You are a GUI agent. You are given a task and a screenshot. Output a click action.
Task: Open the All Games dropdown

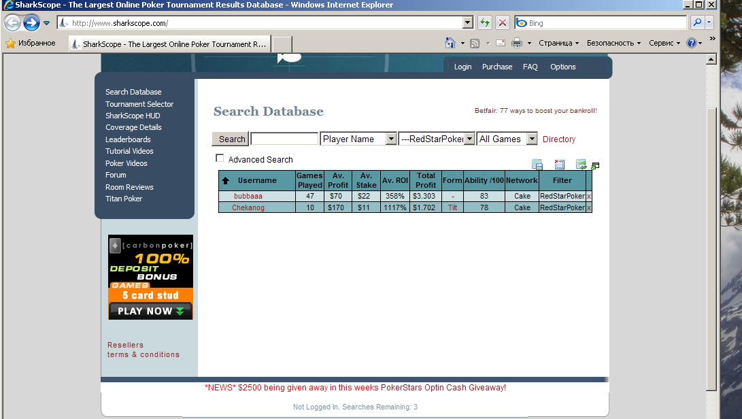pos(532,139)
